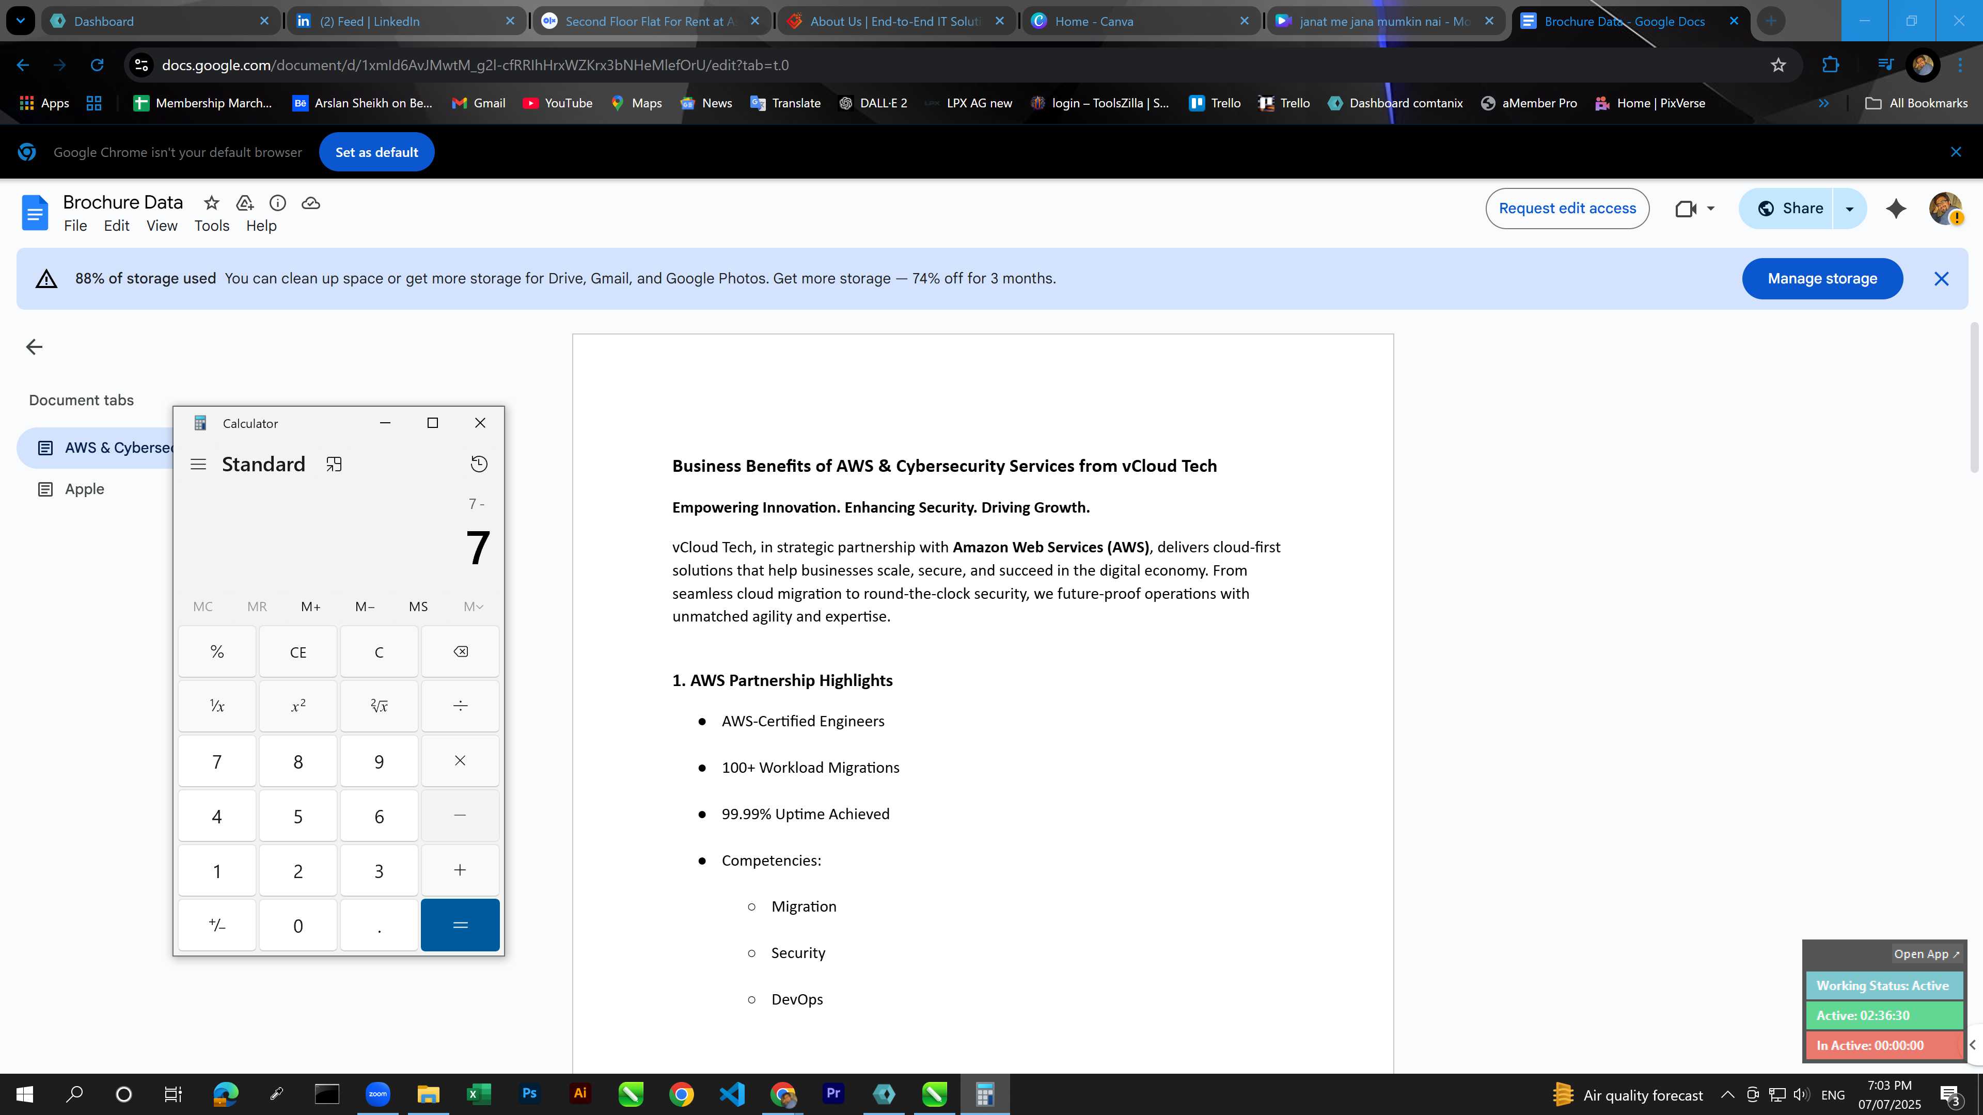The image size is (1983, 1115).
Task: Open the All Bookmarks folder
Action: (1916, 103)
